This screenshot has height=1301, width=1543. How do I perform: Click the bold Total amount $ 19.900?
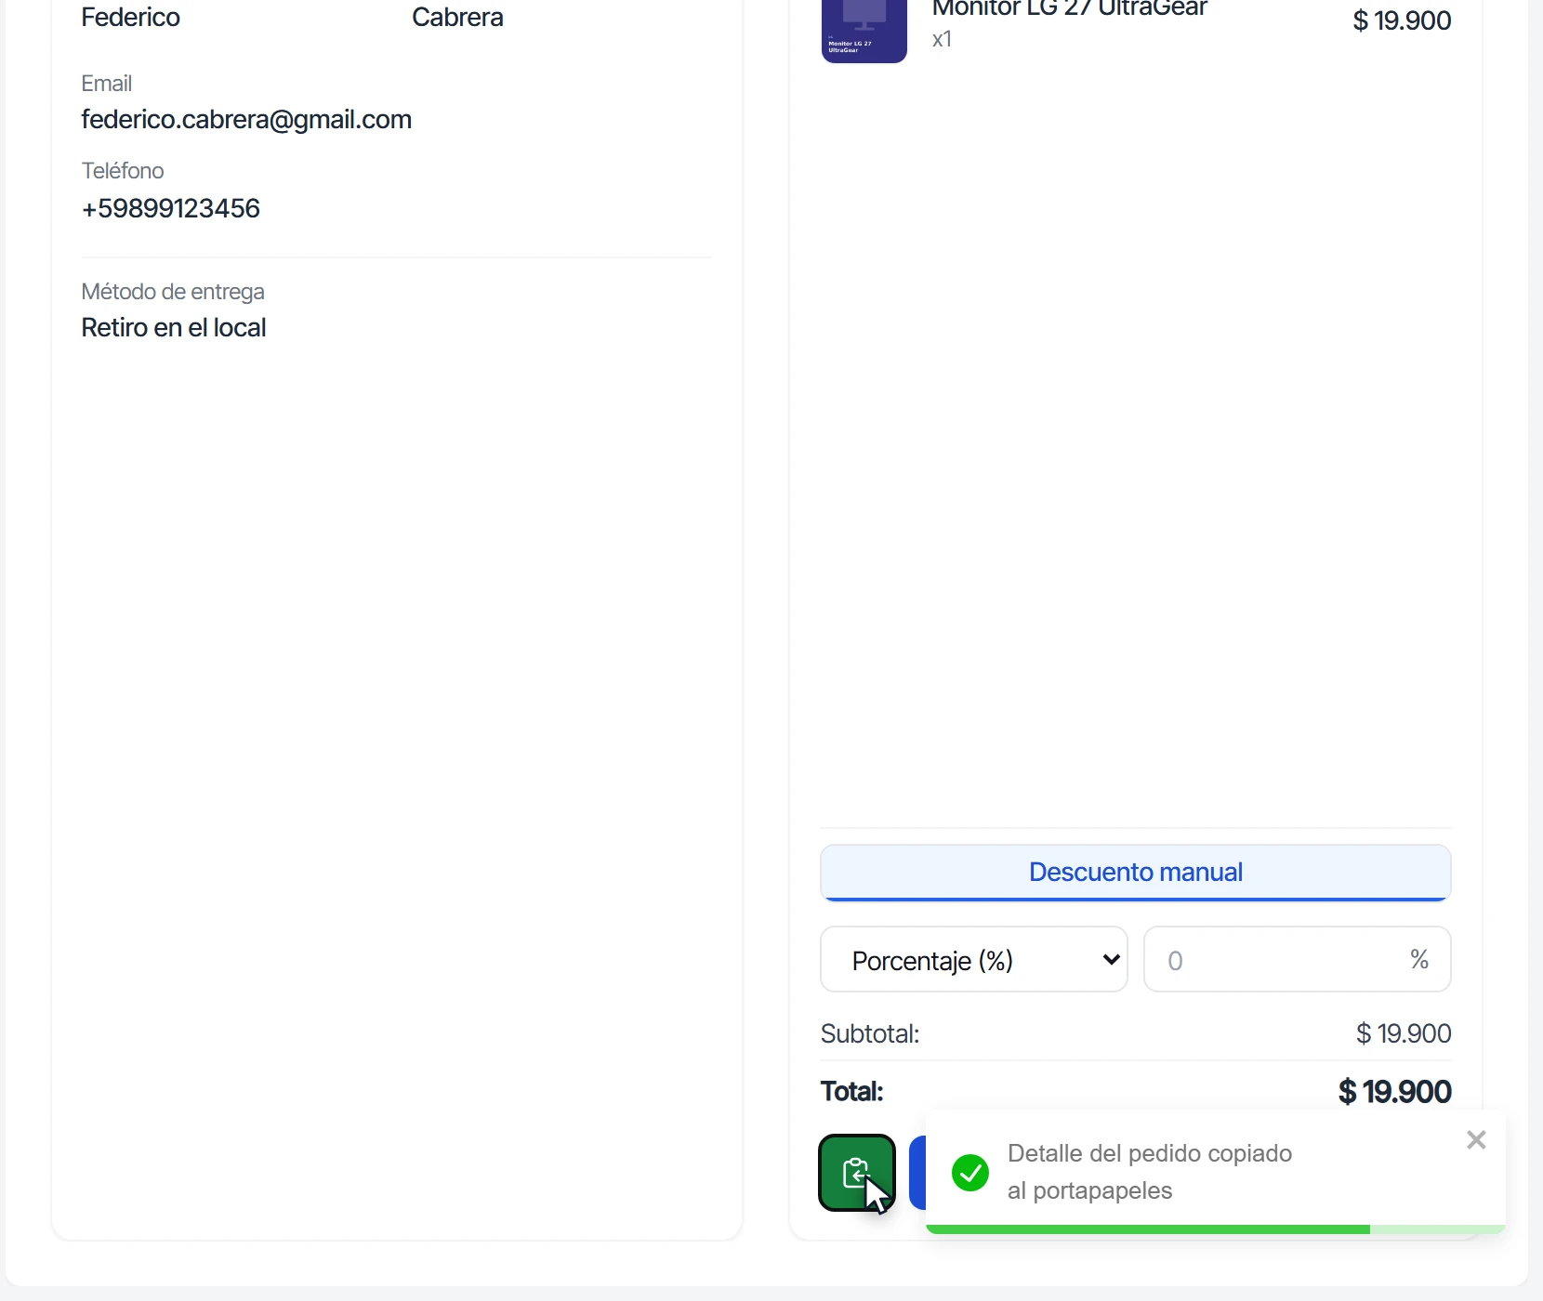click(x=1394, y=1092)
